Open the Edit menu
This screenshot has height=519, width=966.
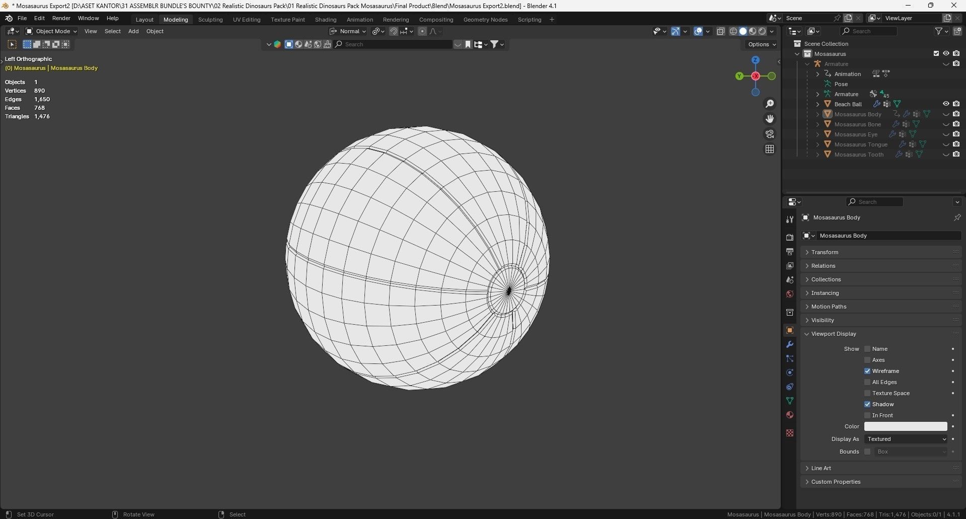(x=39, y=18)
